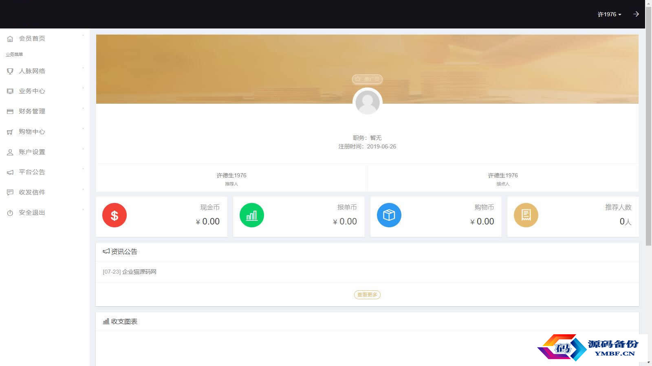The image size is (652, 366).
Task: Click the shopping cart icon beside 购物中心
Action: pos(10,132)
